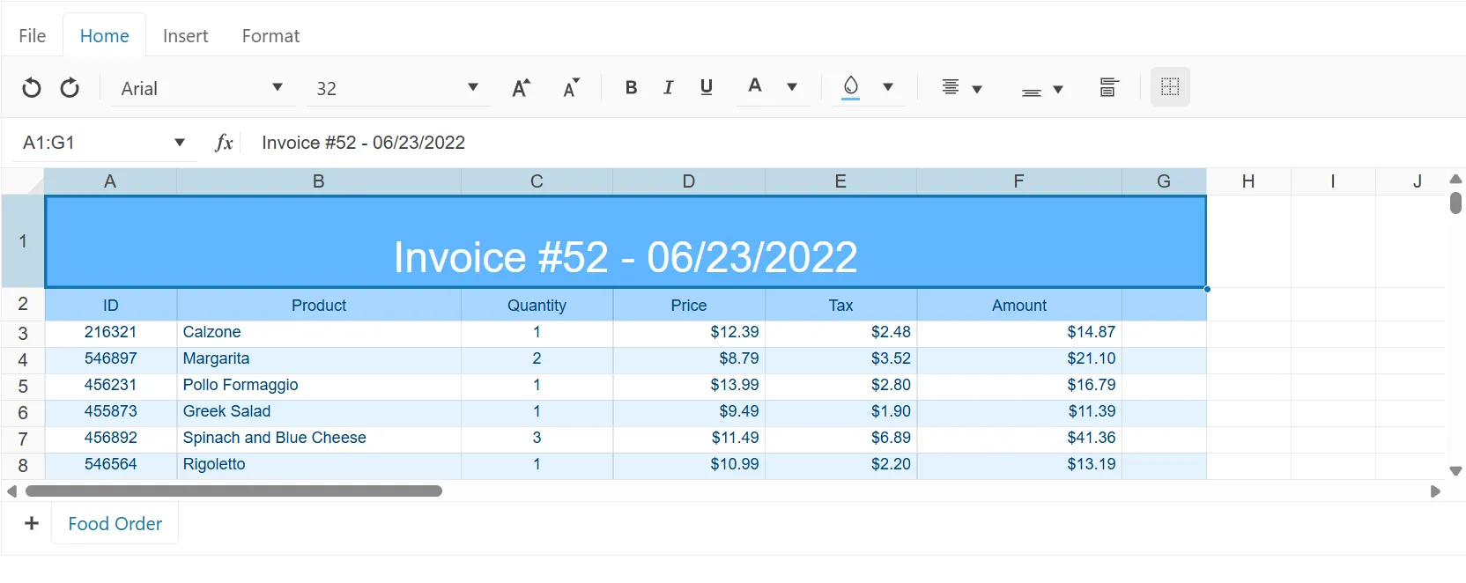The width and height of the screenshot is (1466, 583).
Task: Select the Food Order sheet tab
Action: tap(115, 524)
